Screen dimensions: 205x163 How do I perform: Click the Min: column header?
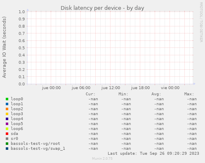[123, 94]
